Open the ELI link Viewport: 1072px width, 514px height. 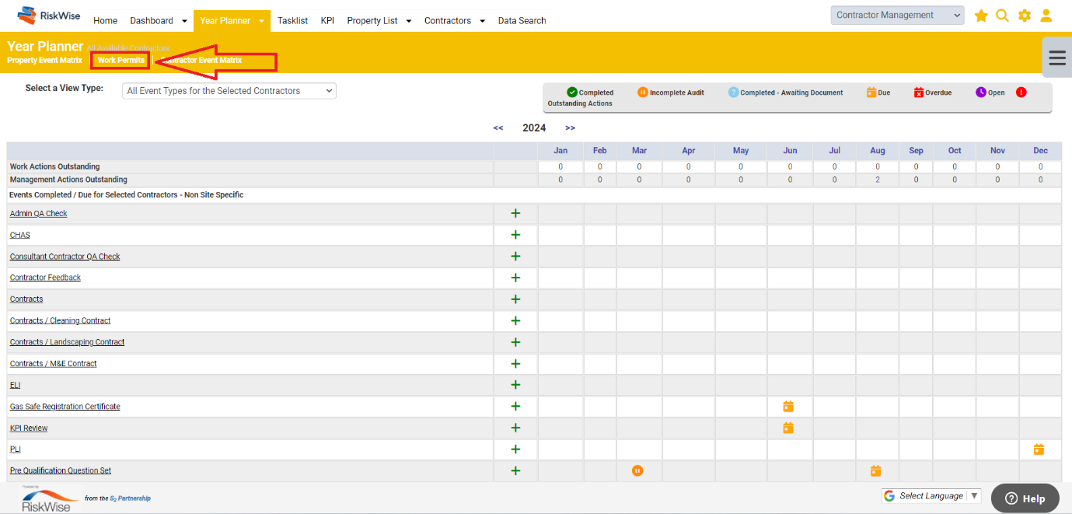15,385
